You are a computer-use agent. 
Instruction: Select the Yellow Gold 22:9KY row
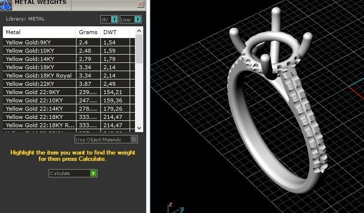pos(69,92)
